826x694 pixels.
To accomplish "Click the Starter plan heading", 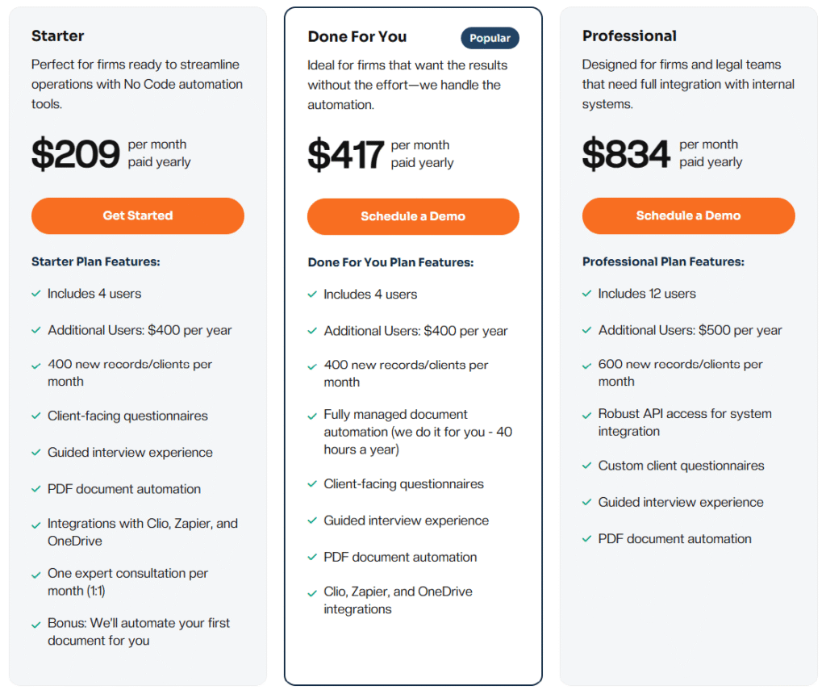I will [x=58, y=36].
